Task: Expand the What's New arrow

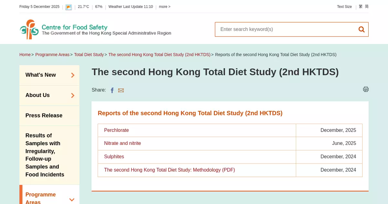Action: 73,75
